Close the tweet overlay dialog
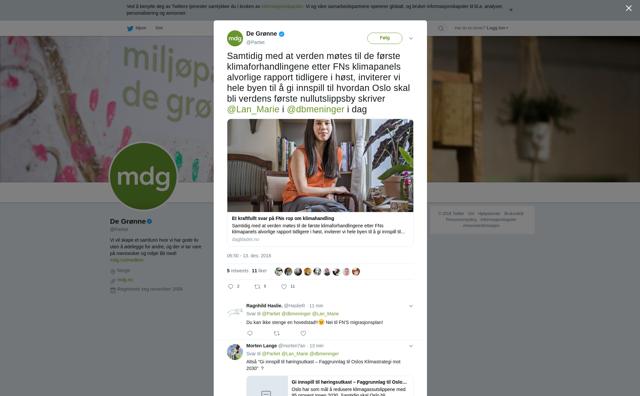The height and width of the screenshot is (396, 640). 629,8
